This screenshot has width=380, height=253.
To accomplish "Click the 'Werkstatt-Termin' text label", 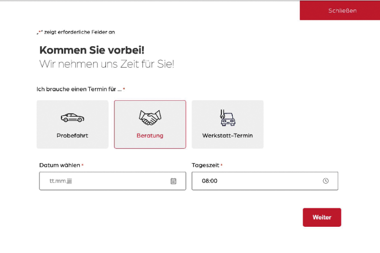I will [x=227, y=136].
